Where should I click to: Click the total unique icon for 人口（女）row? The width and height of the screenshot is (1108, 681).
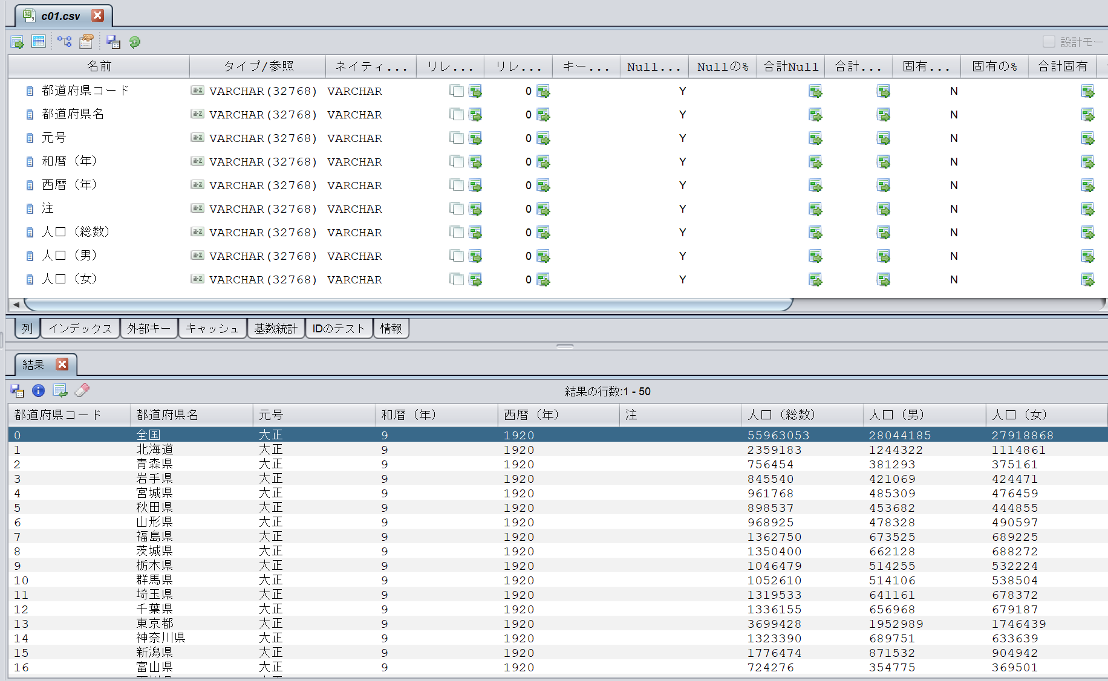[x=1087, y=280]
